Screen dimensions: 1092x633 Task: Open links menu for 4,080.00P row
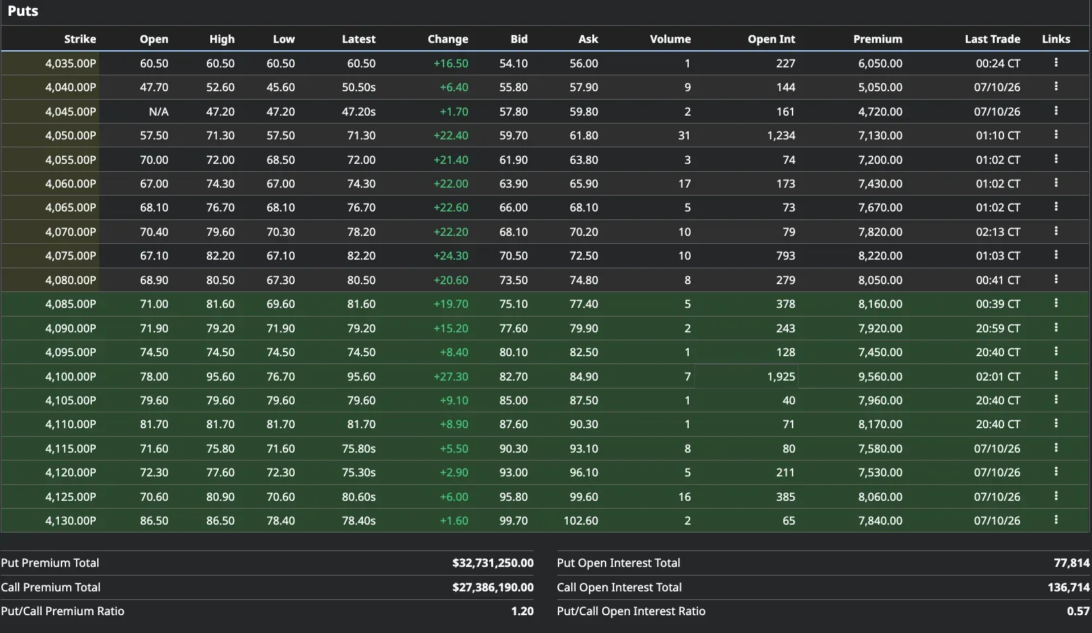coord(1056,279)
